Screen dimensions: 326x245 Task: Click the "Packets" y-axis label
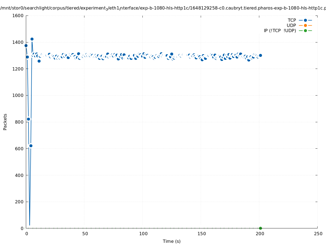5,122
